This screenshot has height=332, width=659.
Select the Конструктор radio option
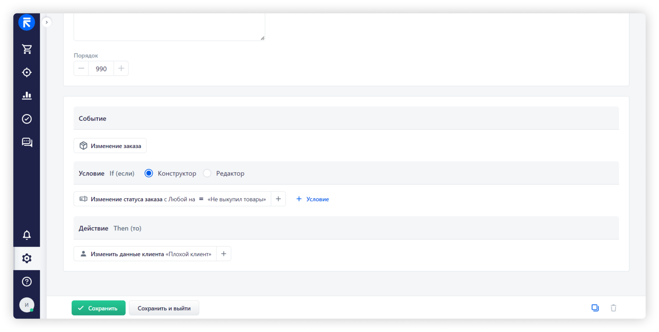point(149,173)
